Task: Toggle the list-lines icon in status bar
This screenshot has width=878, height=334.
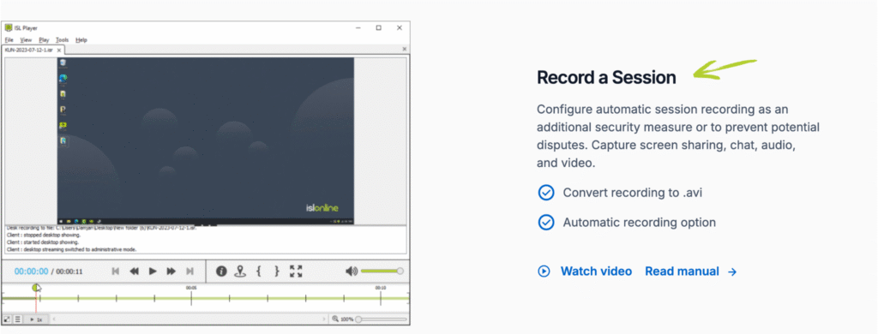Action: 17,319
